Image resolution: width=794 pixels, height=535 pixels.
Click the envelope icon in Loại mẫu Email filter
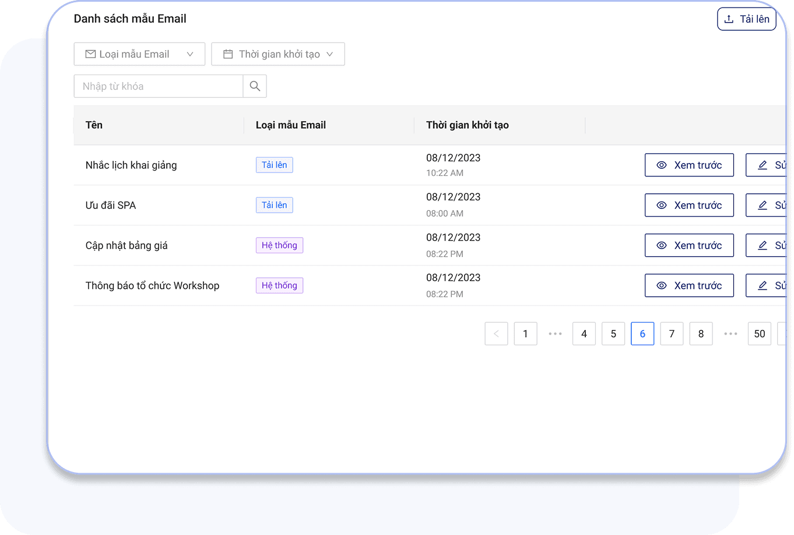[x=90, y=54]
